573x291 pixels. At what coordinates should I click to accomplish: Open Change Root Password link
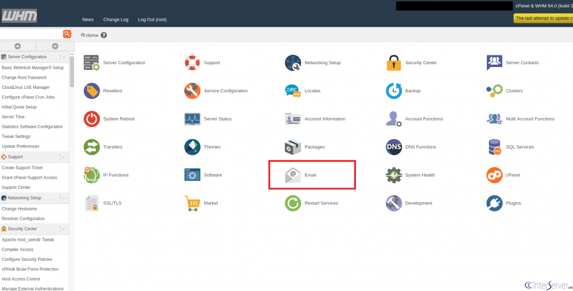(x=24, y=78)
